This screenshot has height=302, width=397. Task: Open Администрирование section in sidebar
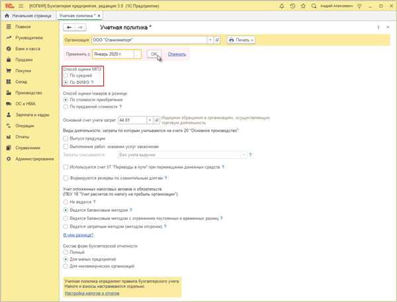pos(34,159)
